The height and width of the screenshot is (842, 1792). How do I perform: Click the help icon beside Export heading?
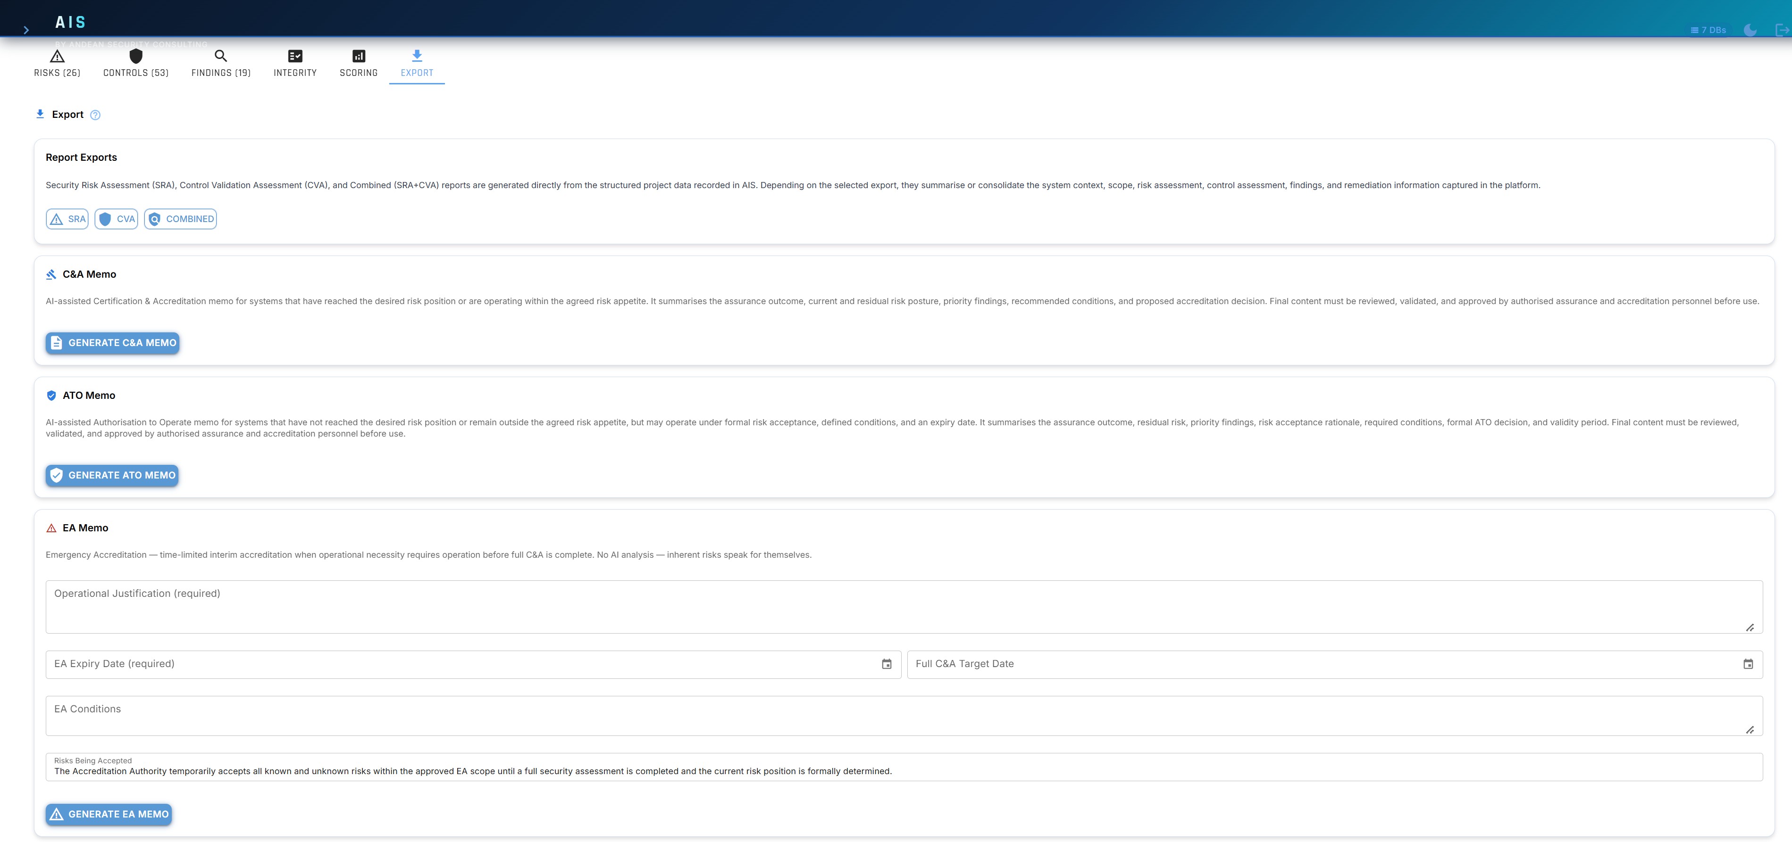95,116
